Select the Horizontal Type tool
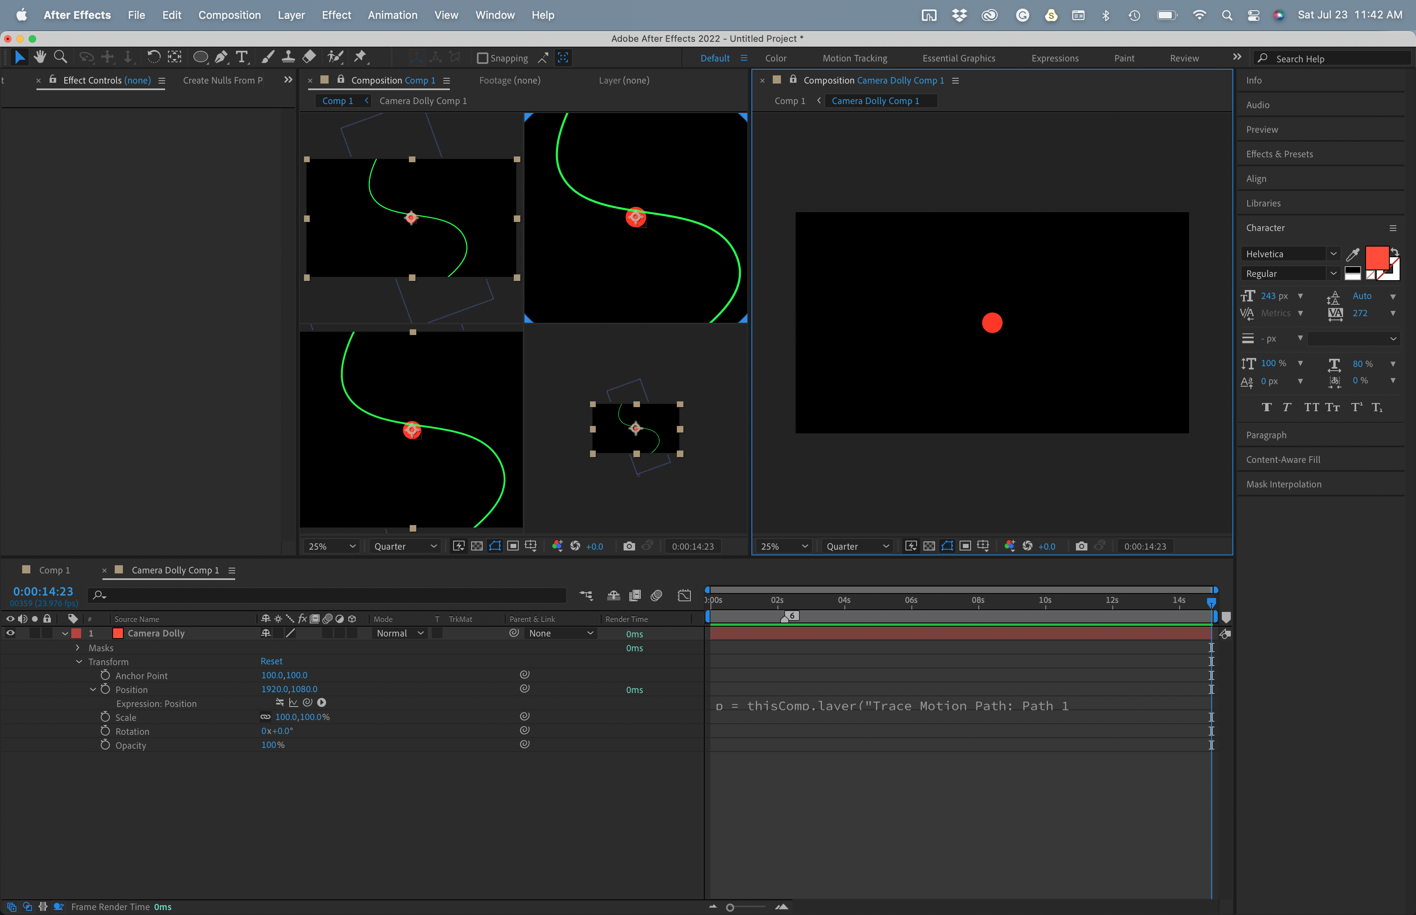Viewport: 1416px width, 915px height. click(242, 57)
